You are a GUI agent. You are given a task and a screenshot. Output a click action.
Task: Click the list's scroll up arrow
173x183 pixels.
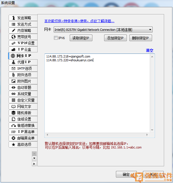(x=152, y=57)
